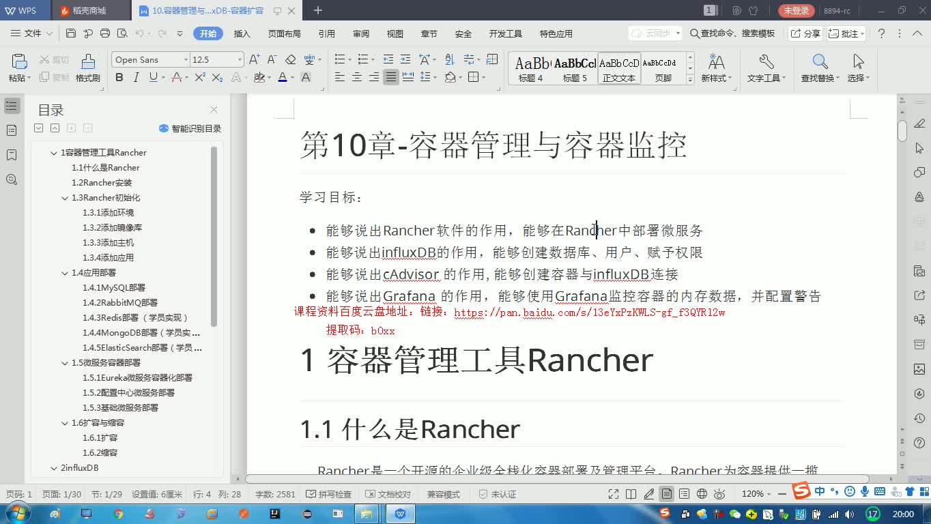Click the Document Proofread (文档校对) status item
The image size is (931, 524).
388,494
